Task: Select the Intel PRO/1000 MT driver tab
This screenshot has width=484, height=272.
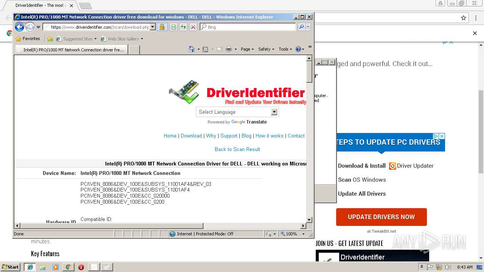Action: (x=71, y=49)
